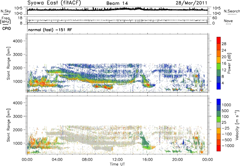Click the "16" label on the Power scale
This screenshot has height=166, width=240.
224,64
